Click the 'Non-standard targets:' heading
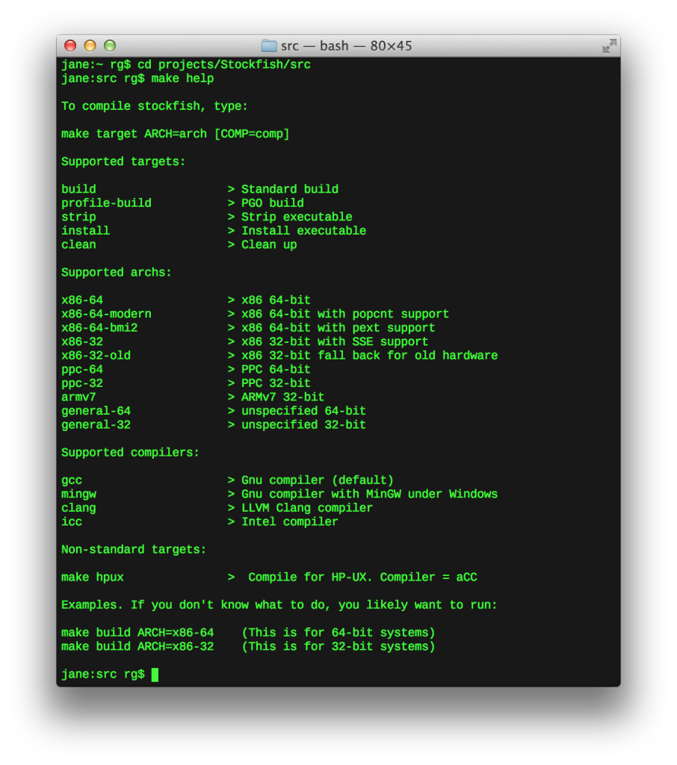The height and width of the screenshot is (765, 677). [134, 550]
